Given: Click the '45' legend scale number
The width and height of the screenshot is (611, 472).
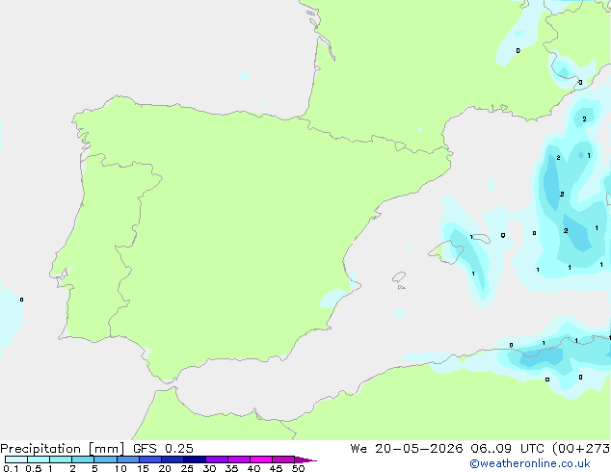Looking at the screenshot, I should coord(276,468).
